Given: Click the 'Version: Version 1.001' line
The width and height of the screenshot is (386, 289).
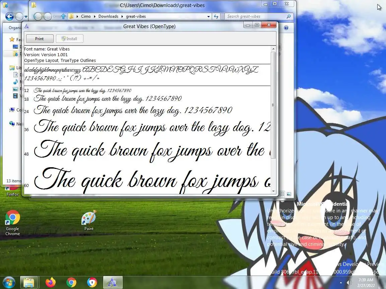Looking at the screenshot, I should 46,55.
